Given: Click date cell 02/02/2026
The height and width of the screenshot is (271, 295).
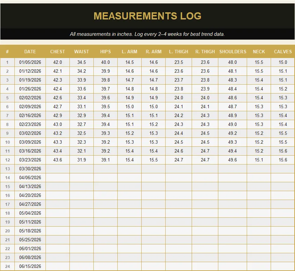Looking at the screenshot, I should tap(30, 98).
